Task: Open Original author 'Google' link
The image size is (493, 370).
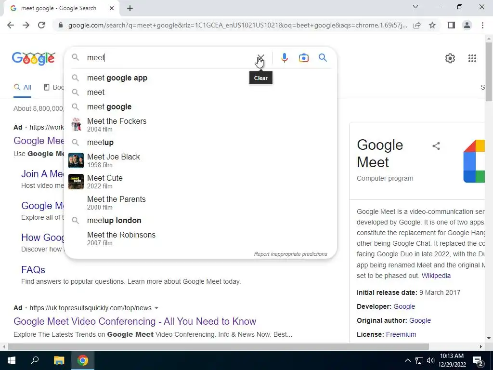Action: (420, 320)
